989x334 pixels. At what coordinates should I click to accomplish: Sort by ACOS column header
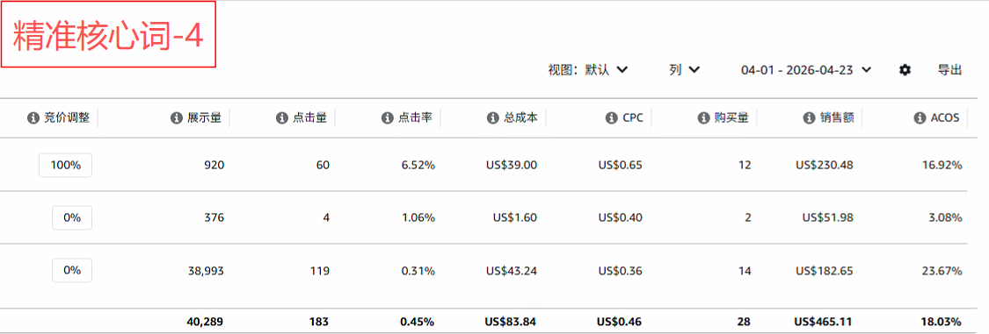pyautogui.click(x=945, y=117)
